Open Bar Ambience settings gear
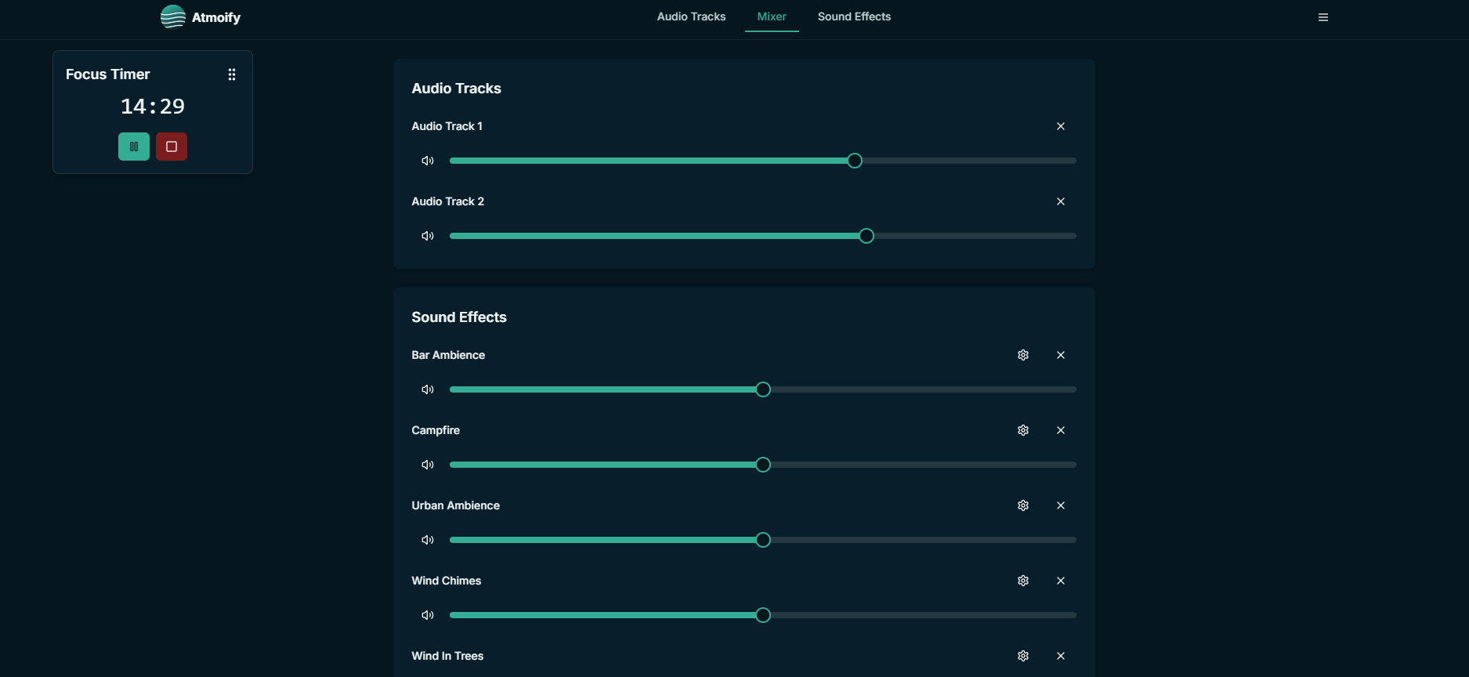The height and width of the screenshot is (677, 1469). pos(1023,355)
